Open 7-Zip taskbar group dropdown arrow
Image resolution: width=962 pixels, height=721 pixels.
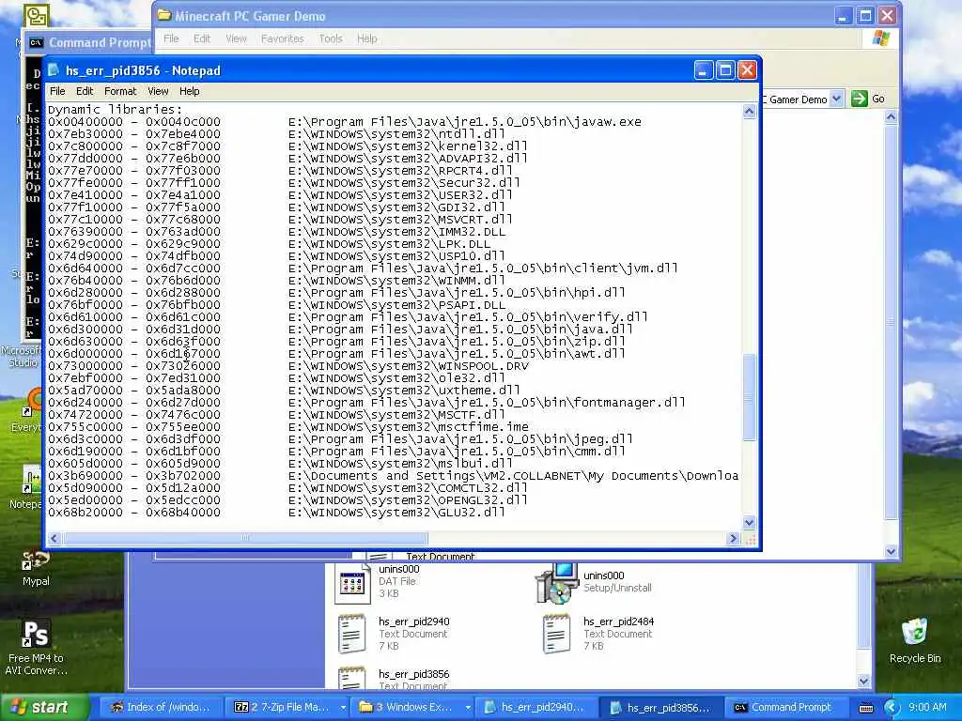pyautogui.click(x=342, y=708)
